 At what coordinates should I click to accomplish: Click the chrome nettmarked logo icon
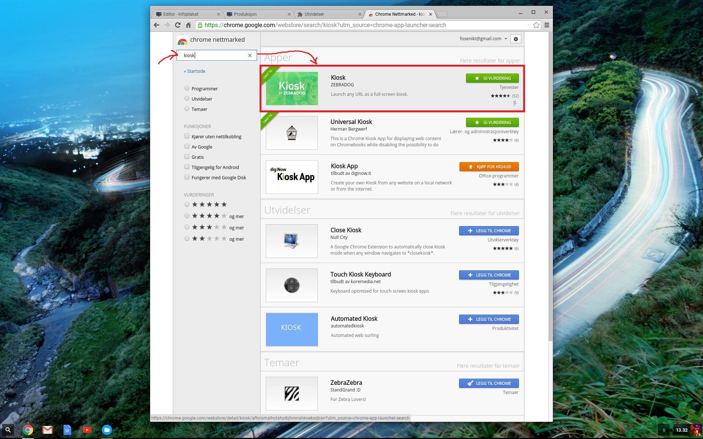[182, 40]
